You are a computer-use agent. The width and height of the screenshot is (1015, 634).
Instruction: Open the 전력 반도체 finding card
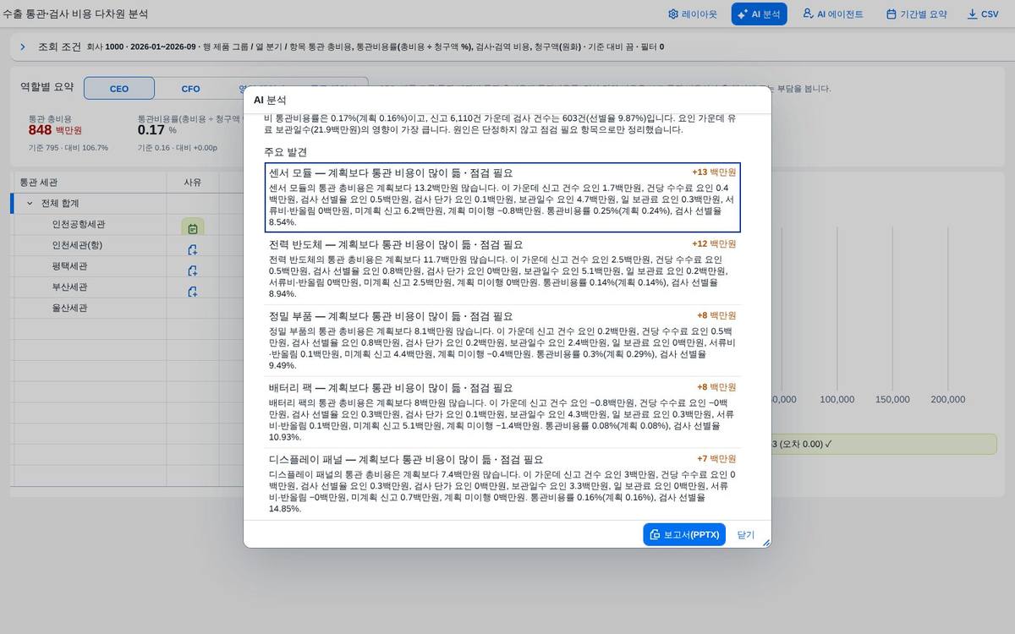click(502, 268)
